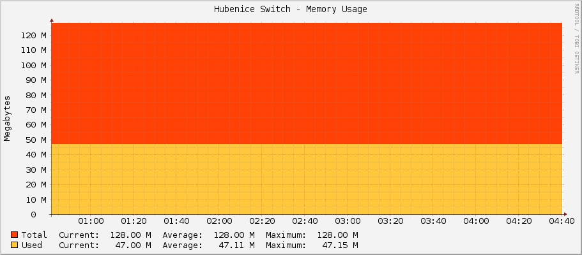Click the '03:00' time axis label
The width and height of the screenshot is (582, 255).
(x=348, y=221)
